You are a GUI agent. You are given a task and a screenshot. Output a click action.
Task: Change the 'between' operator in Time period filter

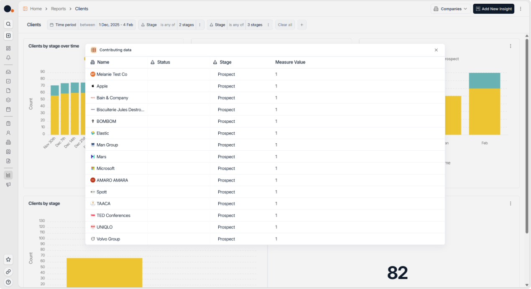coord(87,25)
